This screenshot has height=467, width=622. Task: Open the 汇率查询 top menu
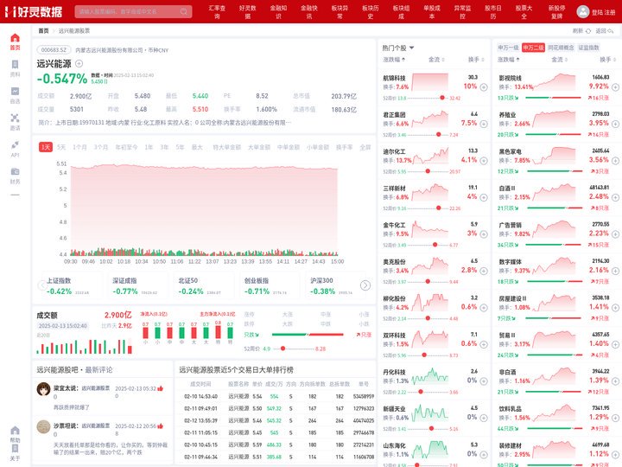coord(217,12)
